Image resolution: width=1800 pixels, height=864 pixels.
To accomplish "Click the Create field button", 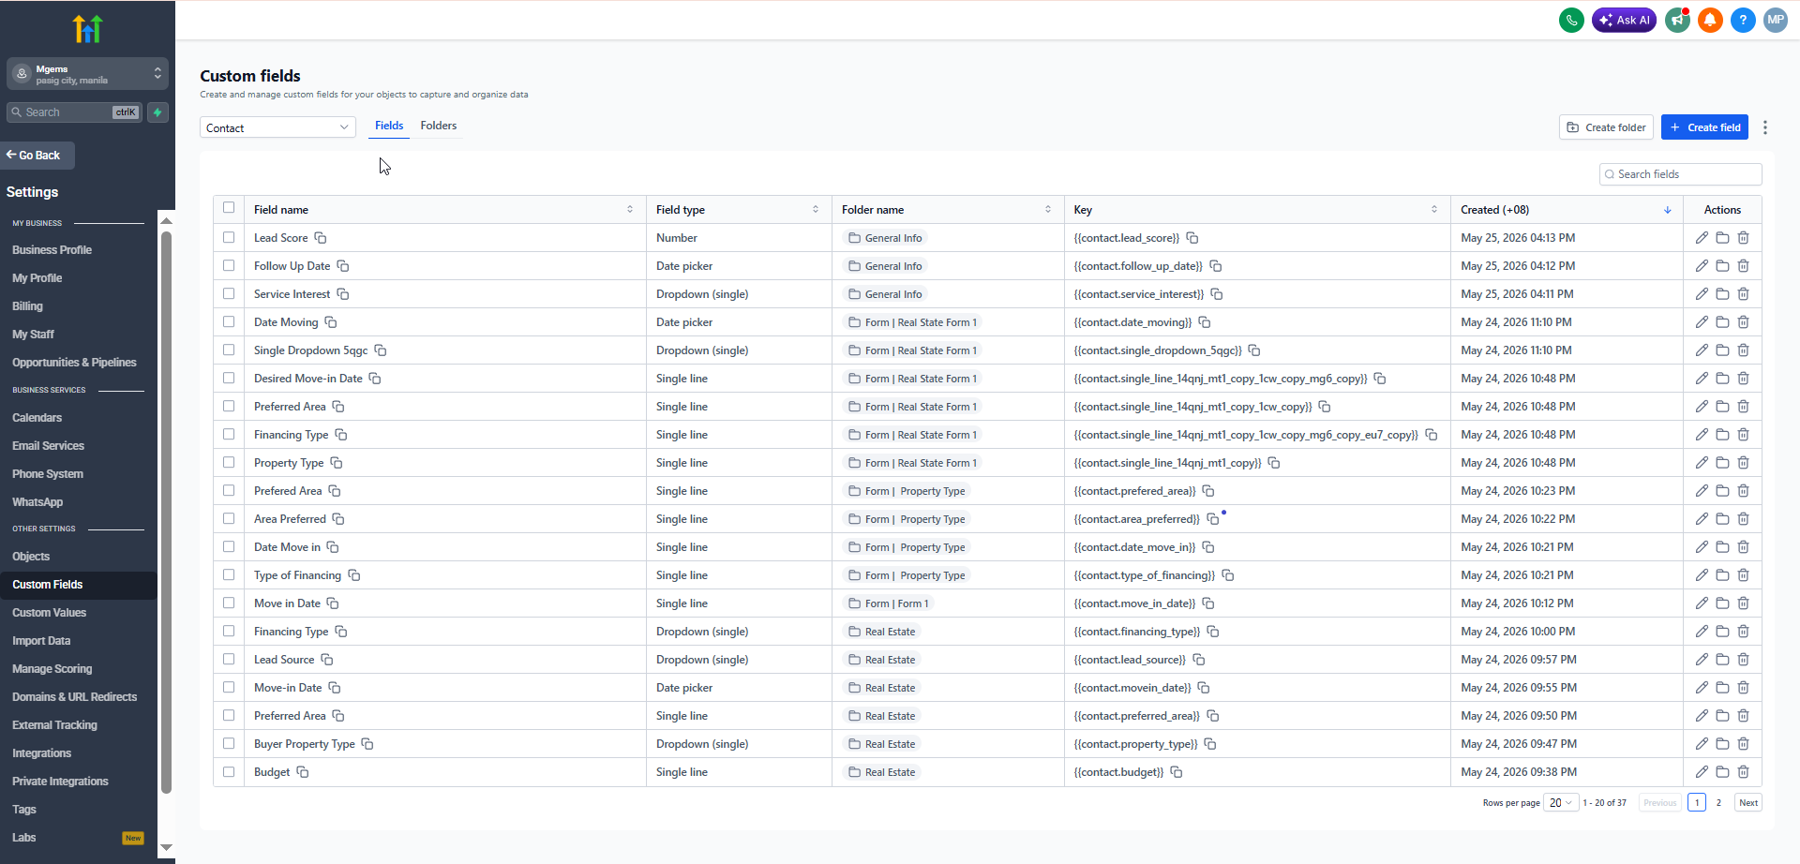I will [1704, 127].
